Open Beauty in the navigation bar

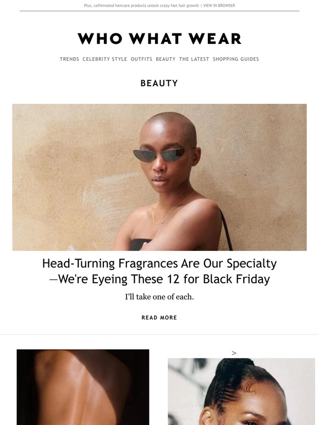point(166,59)
